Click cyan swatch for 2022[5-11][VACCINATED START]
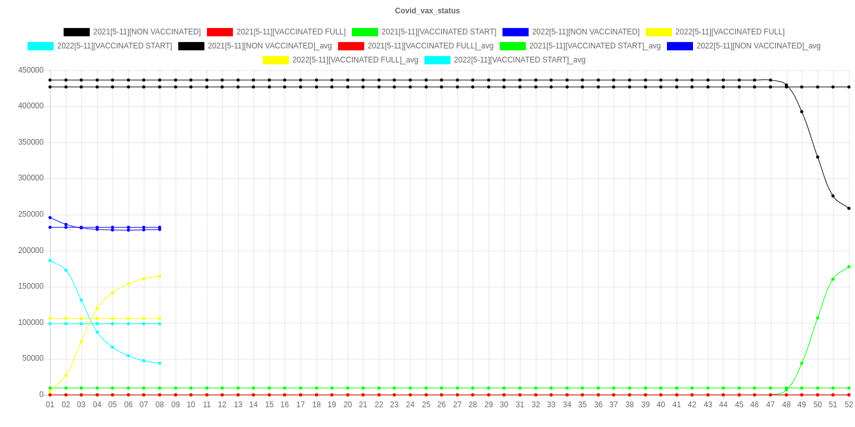Screen dimensions: 855x427 [x=40, y=46]
